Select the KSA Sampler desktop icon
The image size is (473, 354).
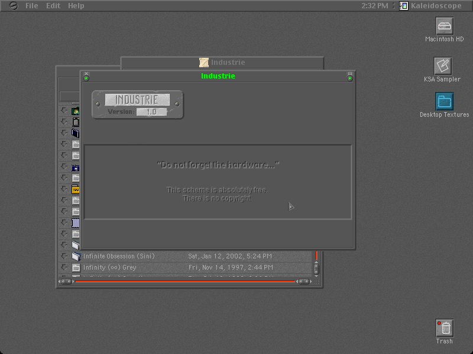(442, 66)
